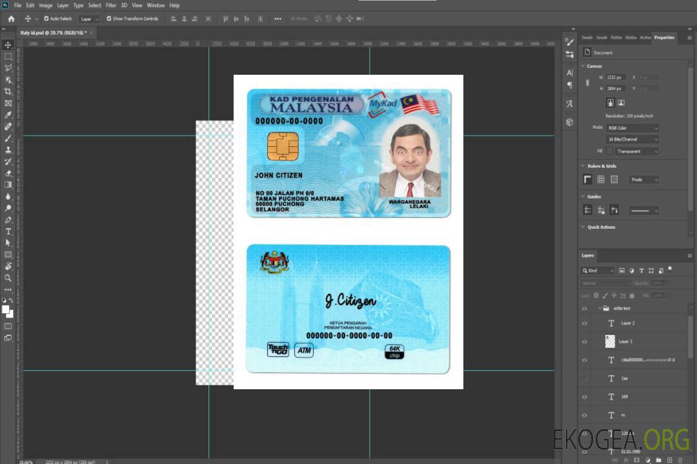
Task: Open the Layers panel options menu
Action: pyautogui.click(x=689, y=256)
